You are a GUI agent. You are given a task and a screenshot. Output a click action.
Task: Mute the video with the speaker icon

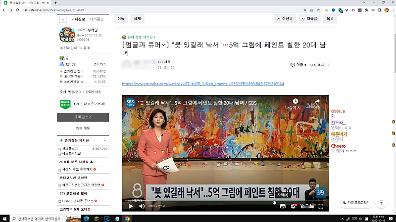(142, 206)
